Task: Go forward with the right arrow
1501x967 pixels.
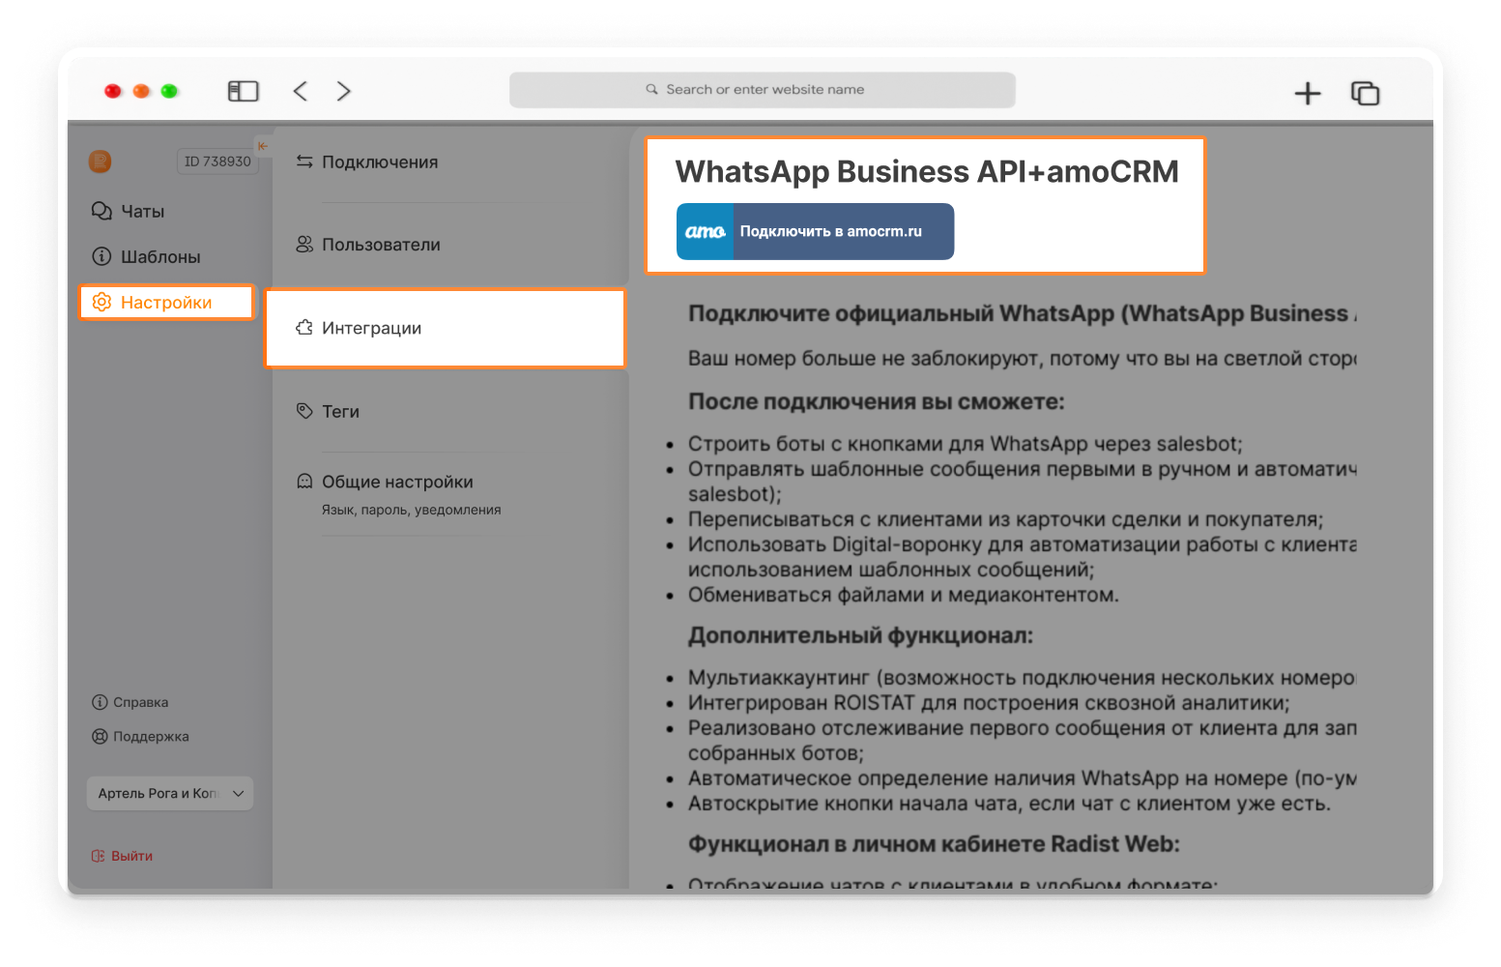Action: (x=343, y=91)
